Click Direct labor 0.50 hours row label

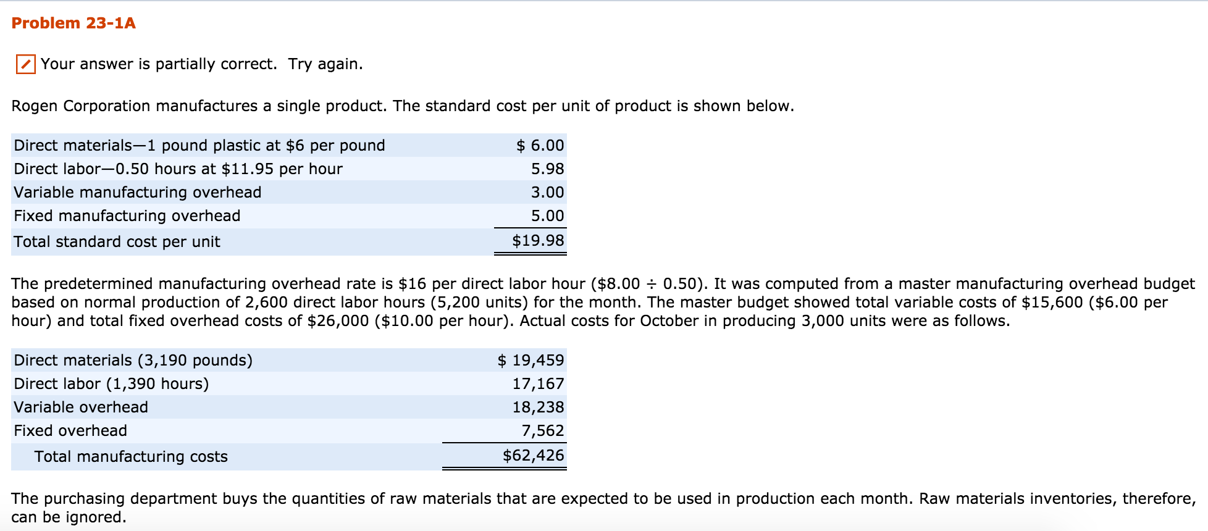pos(178,169)
